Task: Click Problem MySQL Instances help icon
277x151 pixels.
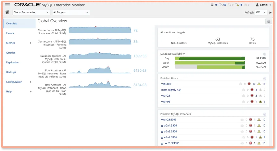Action: (265, 114)
